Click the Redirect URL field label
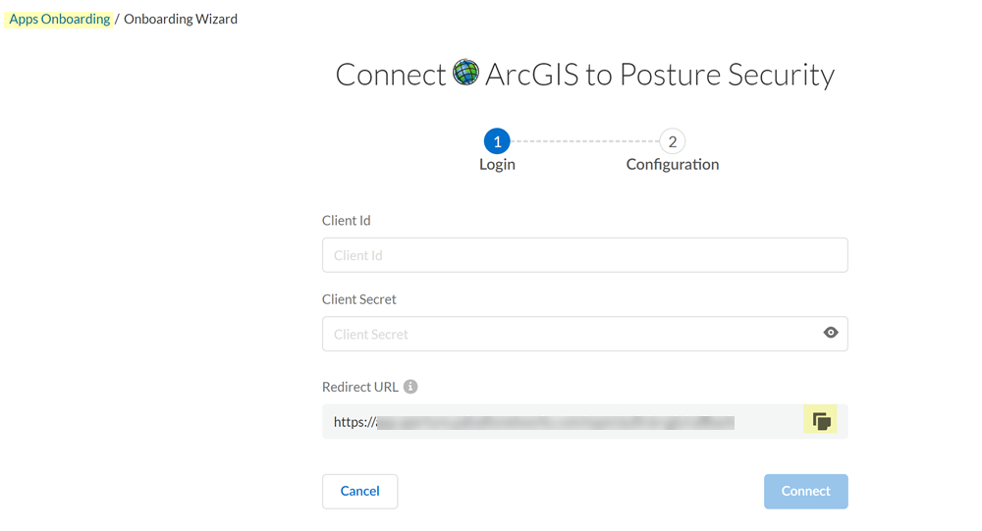Viewport: 982px width, 531px height. click(360, 387)
